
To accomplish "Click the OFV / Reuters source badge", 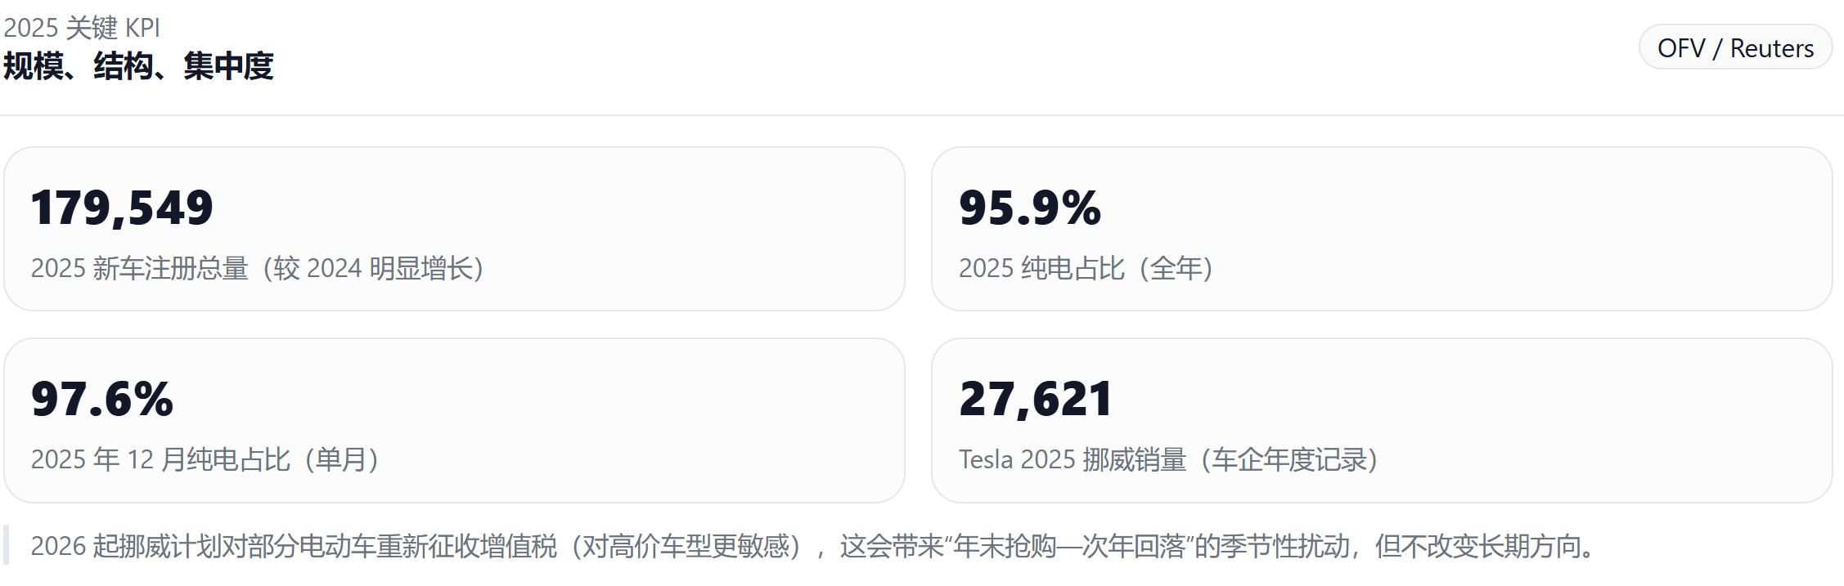I will pyautogui.click(x=1735, y=47).
